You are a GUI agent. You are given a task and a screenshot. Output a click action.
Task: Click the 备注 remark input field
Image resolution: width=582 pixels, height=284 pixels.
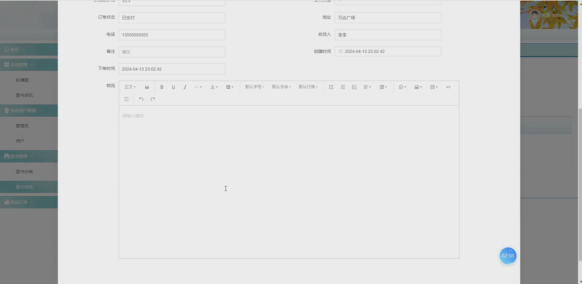tap(172, 51)
